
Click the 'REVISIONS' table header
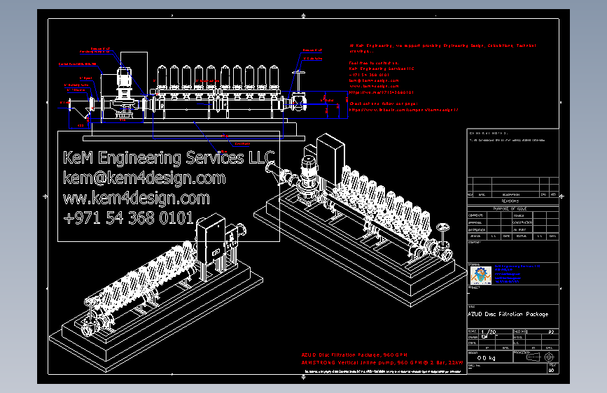(510, 201)
